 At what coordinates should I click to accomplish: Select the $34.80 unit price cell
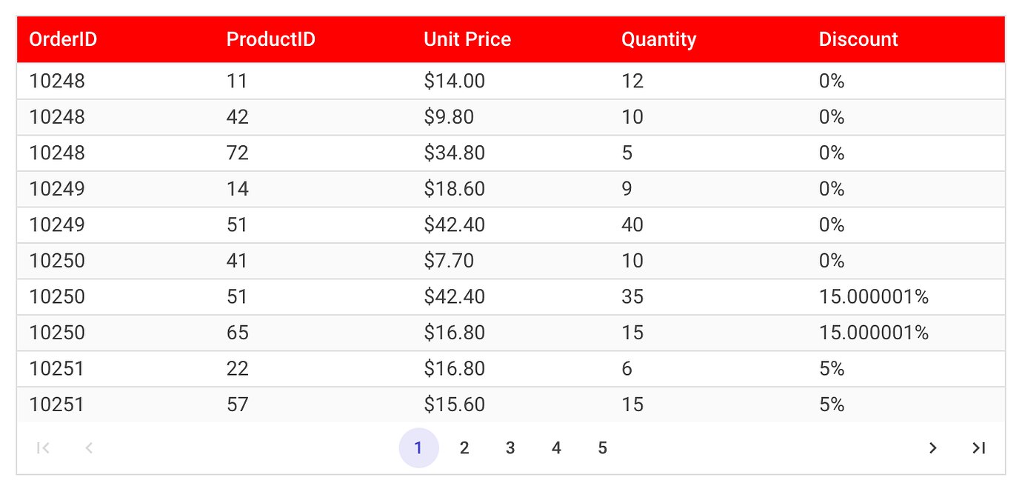454,153
